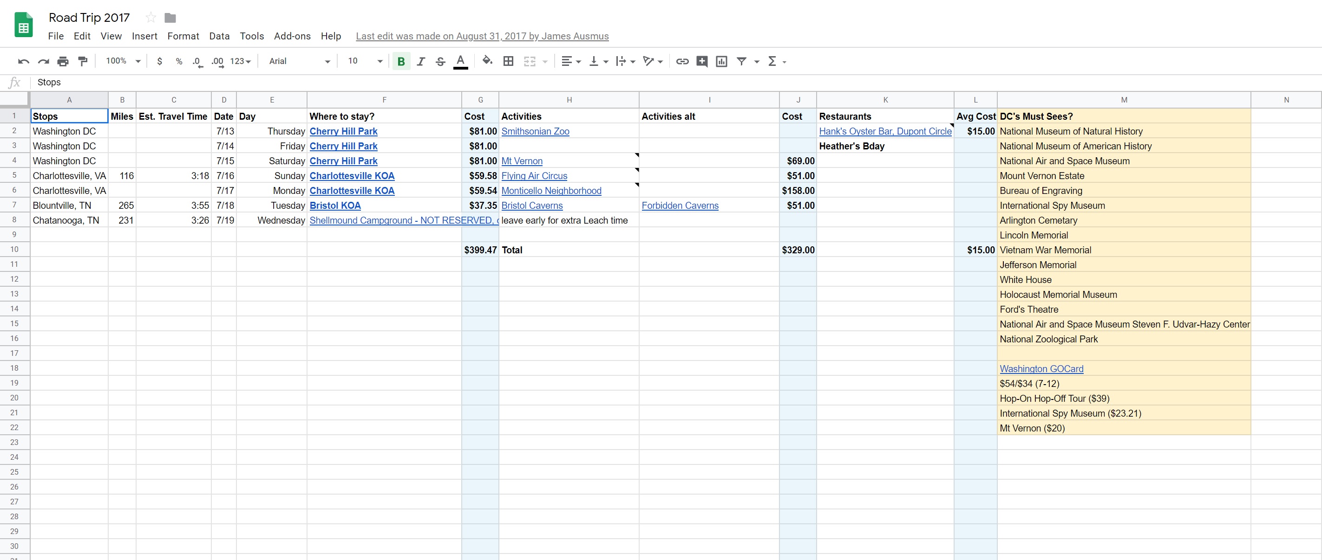Toggle bold formatting off

tap(401, 62)
